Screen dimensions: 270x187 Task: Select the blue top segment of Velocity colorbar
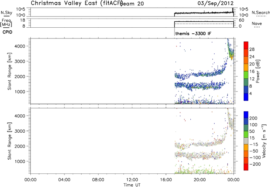[246, 115]
